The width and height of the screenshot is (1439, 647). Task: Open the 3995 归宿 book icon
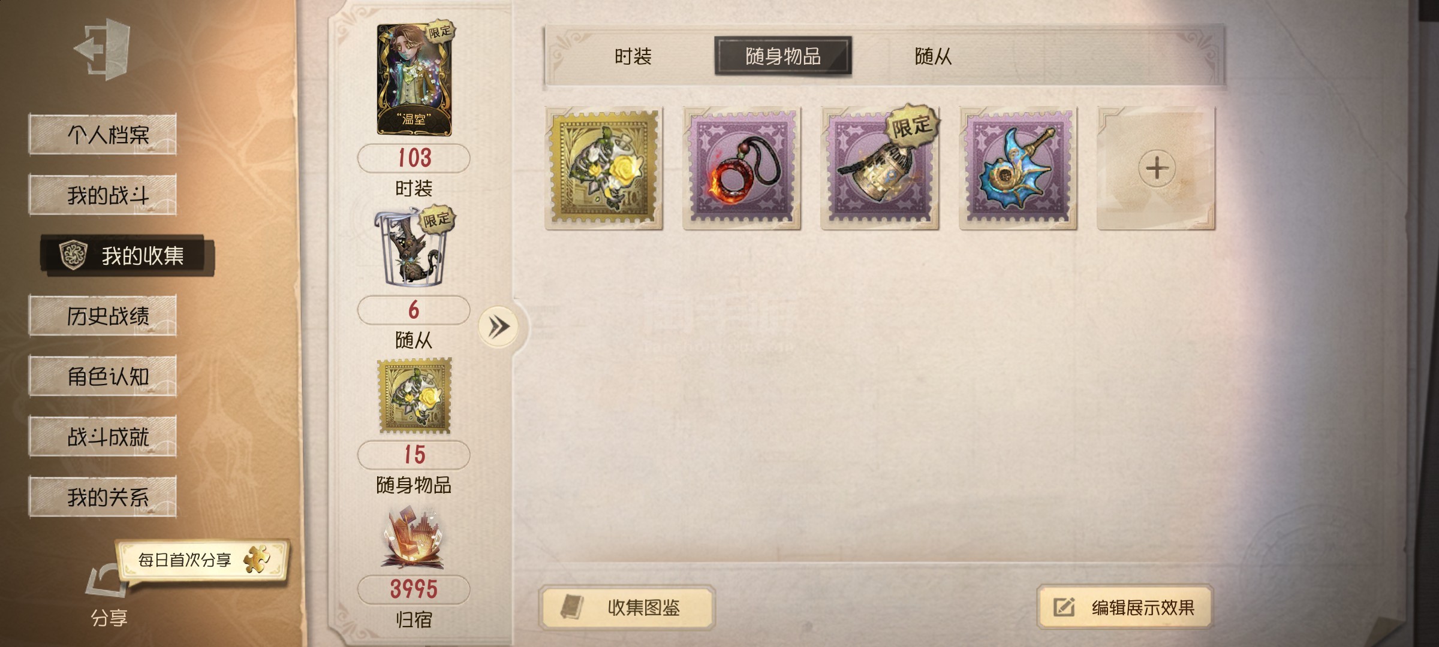tap(413, 538)
